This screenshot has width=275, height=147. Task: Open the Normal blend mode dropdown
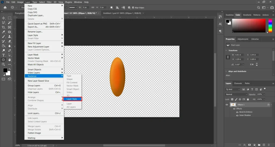point(236,95)
